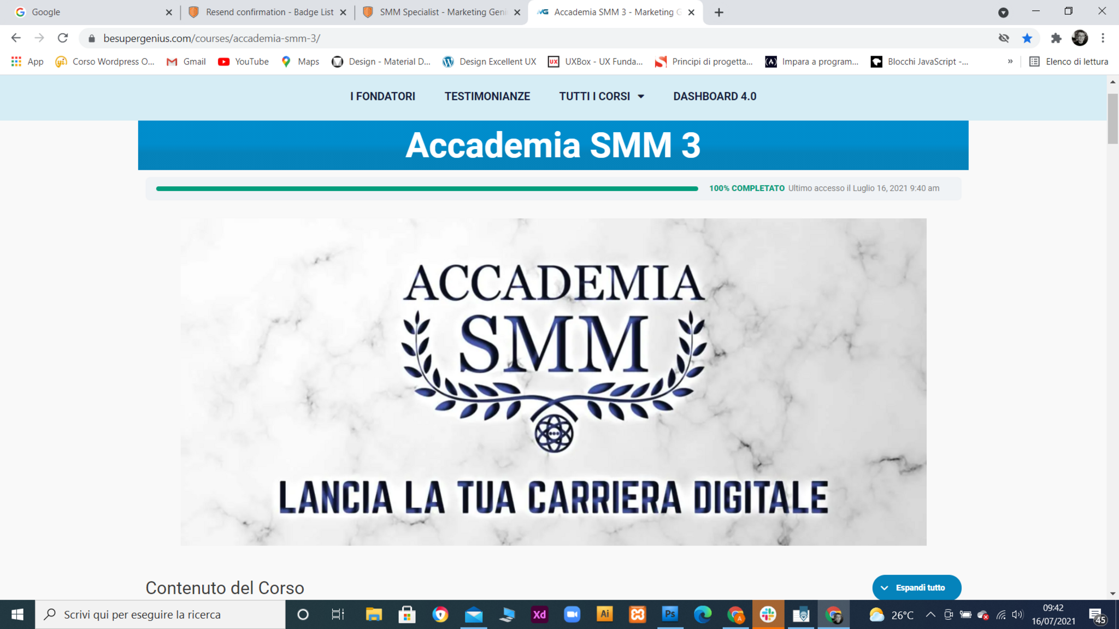Open the Chrome extensions puzzle icon
The image size is (1119, 629).
1056,38
